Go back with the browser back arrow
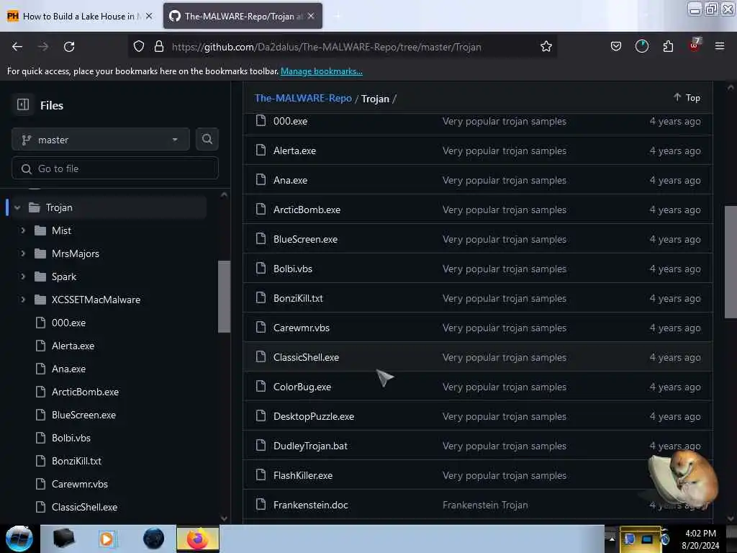The height and width of the screenshot is (553, 737). pos(17,47)
